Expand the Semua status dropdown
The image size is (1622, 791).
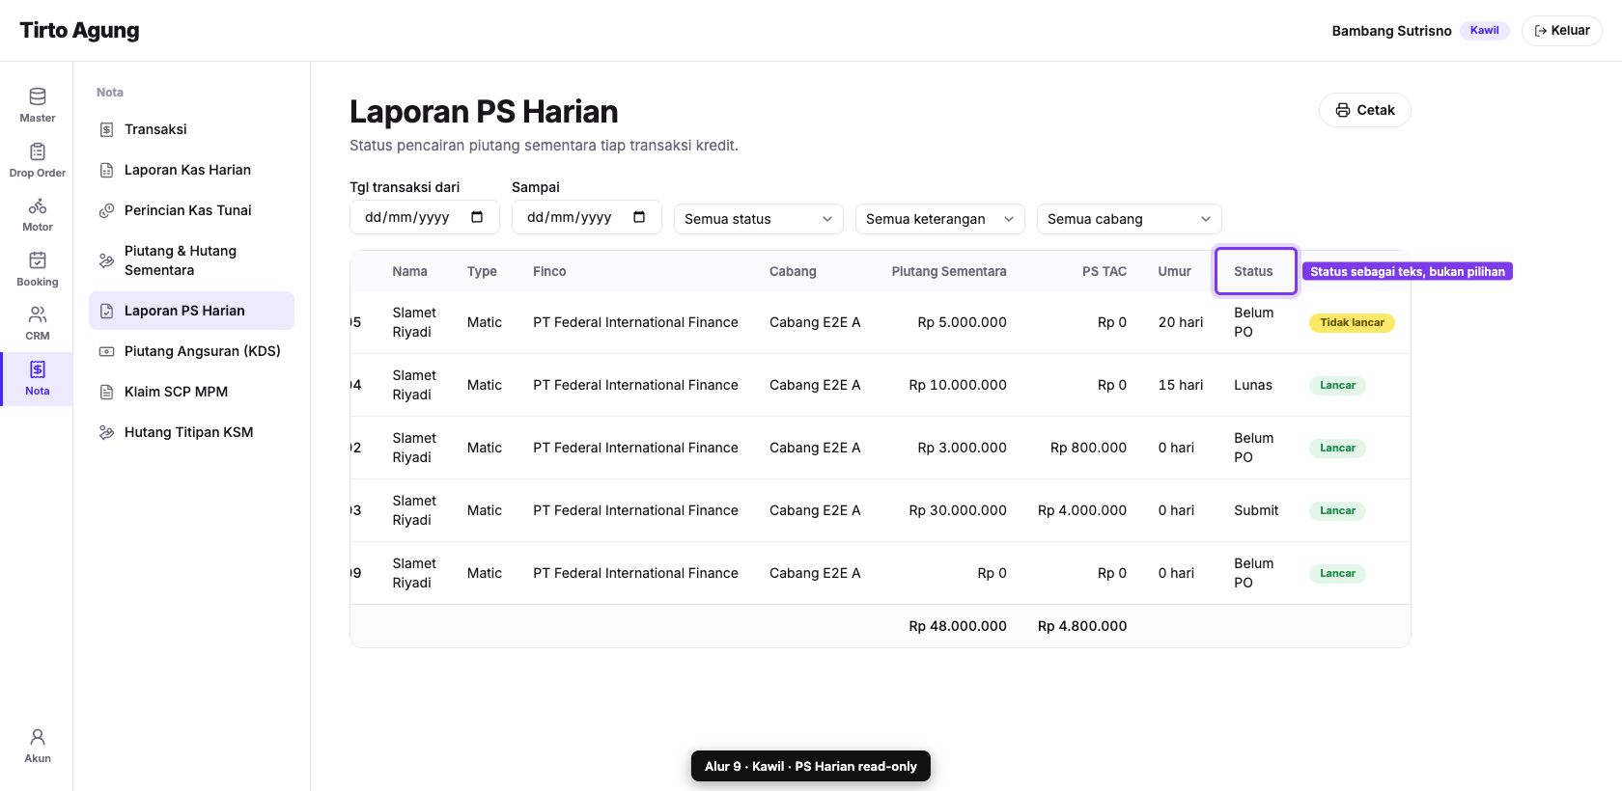coord(759,219)
